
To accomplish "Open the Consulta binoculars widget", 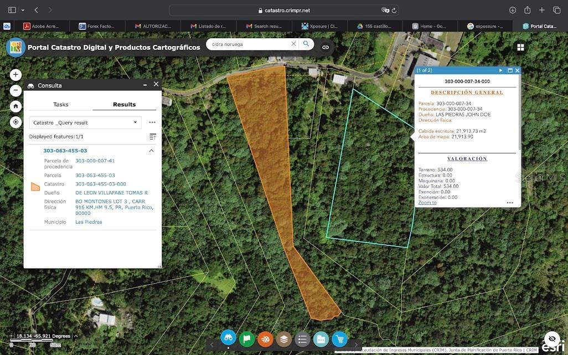I will coord(228,338).
